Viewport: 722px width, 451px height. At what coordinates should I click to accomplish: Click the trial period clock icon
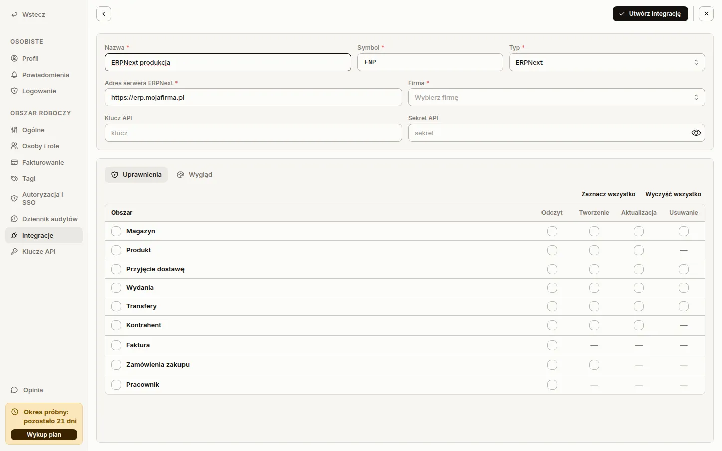[x=15, y=412]
